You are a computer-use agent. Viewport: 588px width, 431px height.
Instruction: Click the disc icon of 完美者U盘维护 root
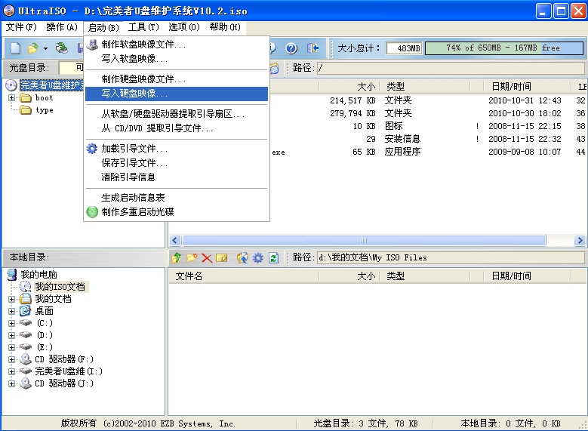[11, 85]
